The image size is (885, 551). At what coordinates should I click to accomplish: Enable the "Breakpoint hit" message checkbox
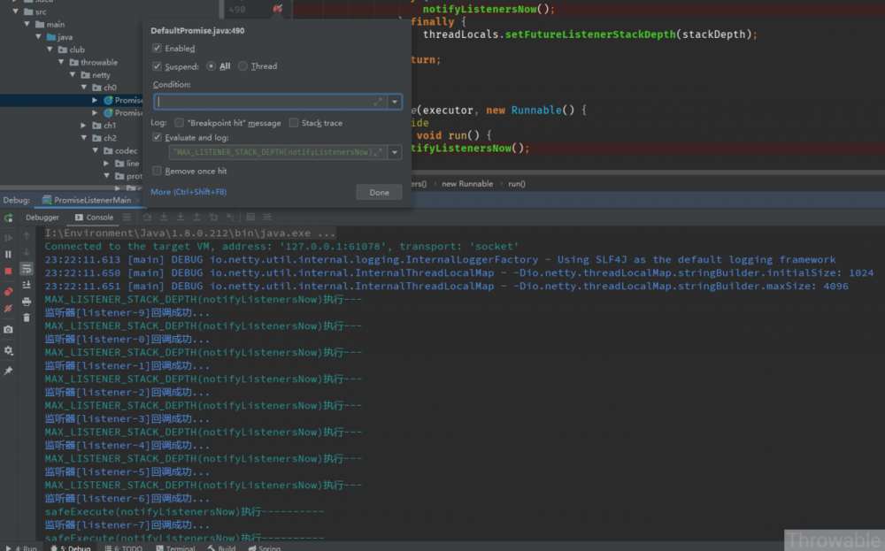pos(180,123)
